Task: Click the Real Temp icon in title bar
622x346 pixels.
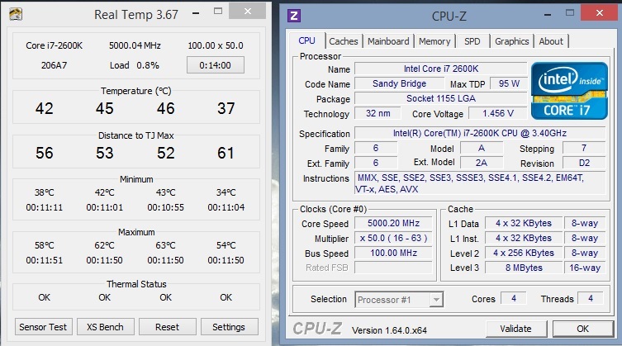Action: point(16,14)
